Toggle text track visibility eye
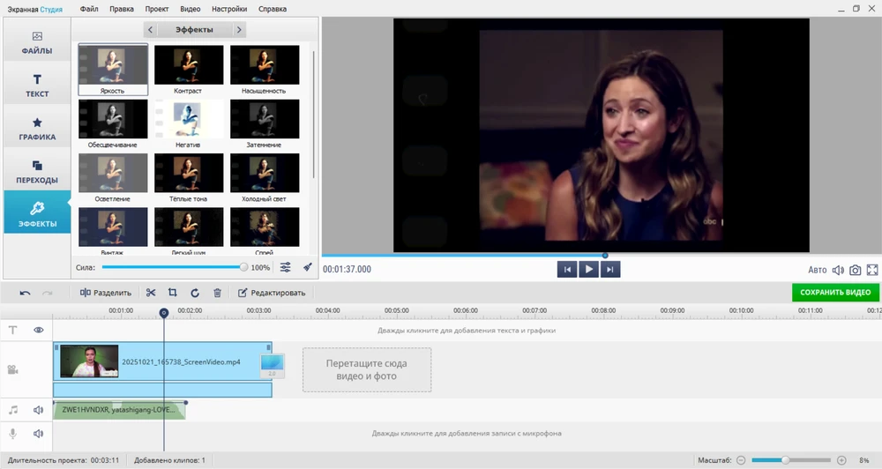The height and width of the screenshot is (469, 882). click(x=39, y=330)
